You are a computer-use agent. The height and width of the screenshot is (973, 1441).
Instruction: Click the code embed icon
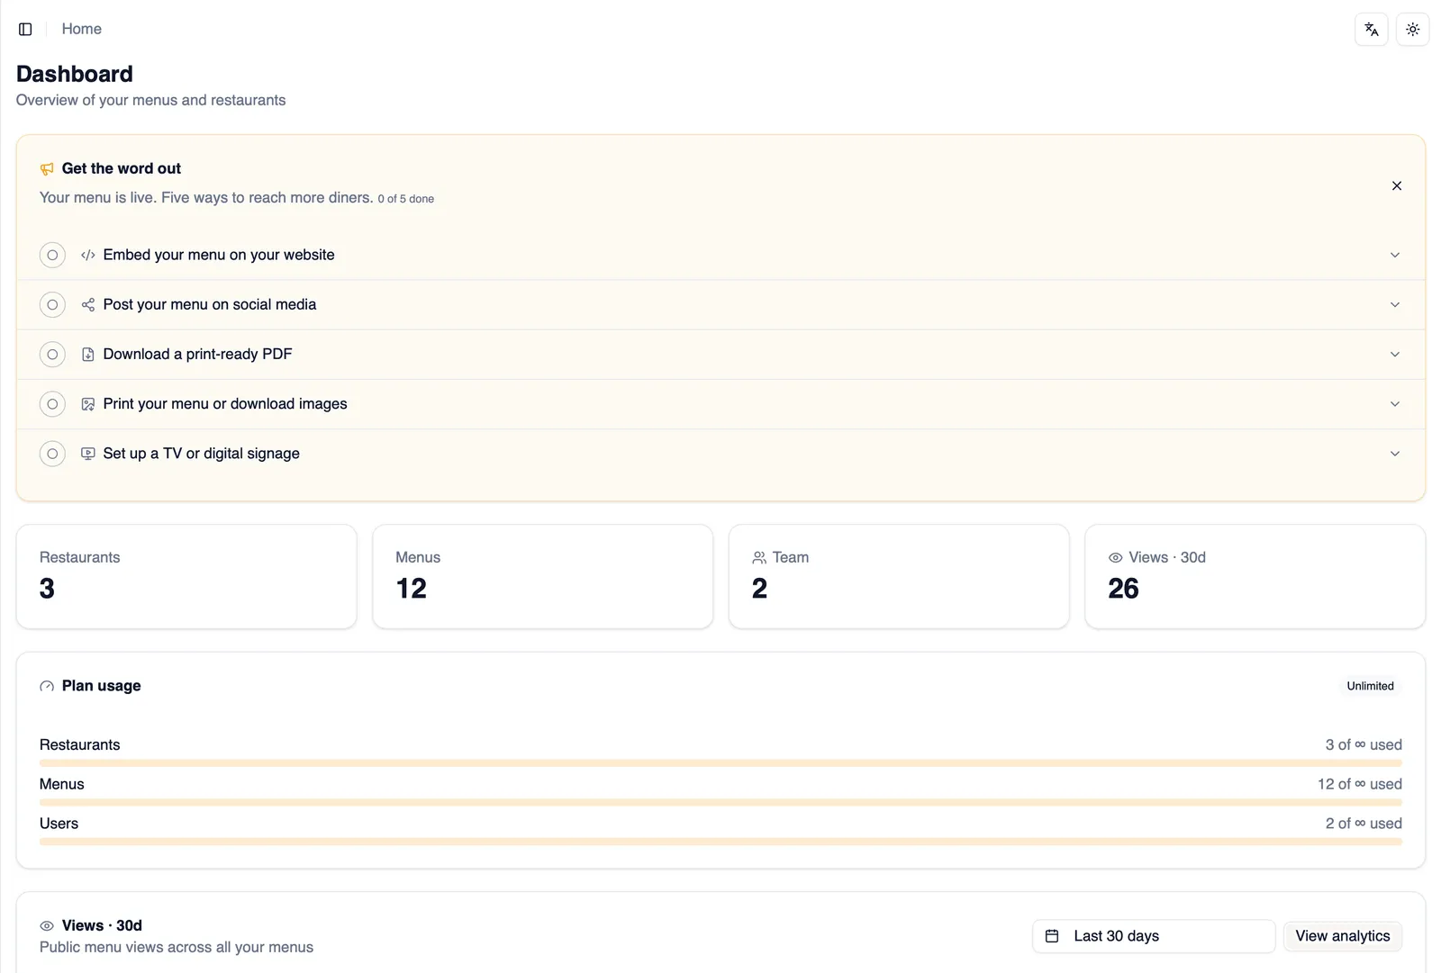(88, 255)
